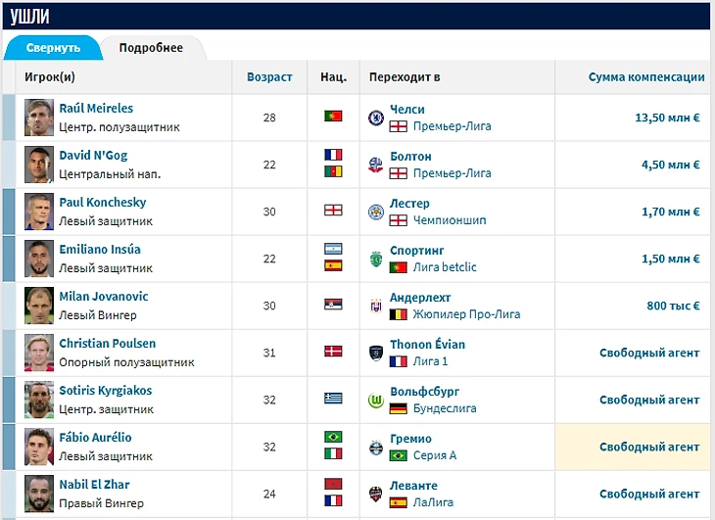Image resolution: width=715 pixels, height=520 pixels.
Task: Click the Sporting club crest icon
Action: pyautogui.click(x=375, y=259)
